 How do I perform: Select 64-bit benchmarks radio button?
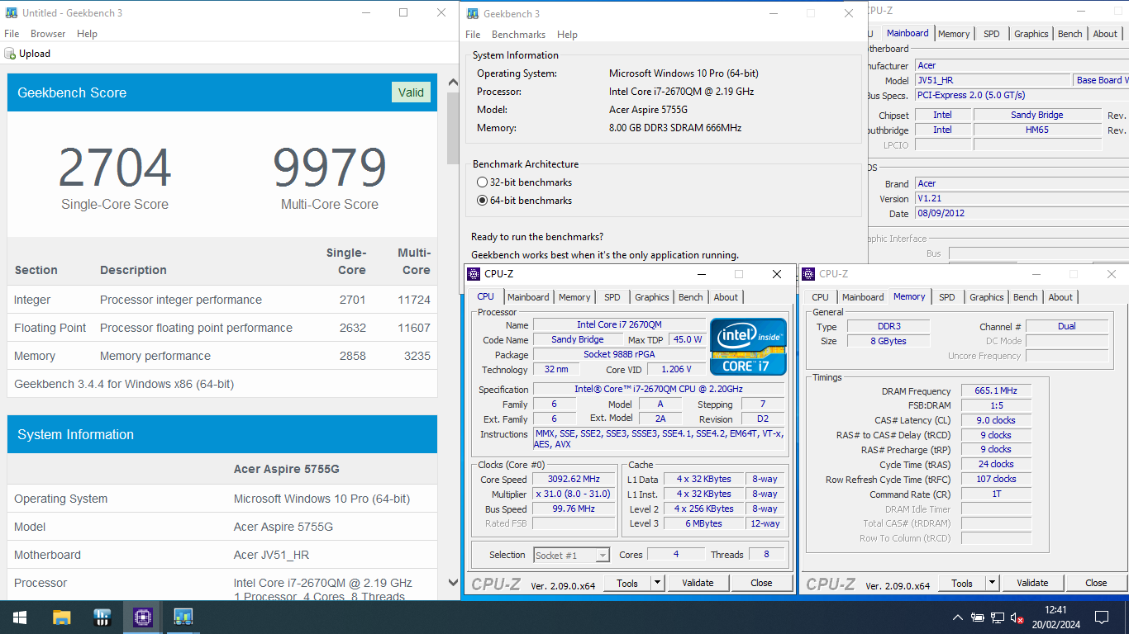[483, 201]
